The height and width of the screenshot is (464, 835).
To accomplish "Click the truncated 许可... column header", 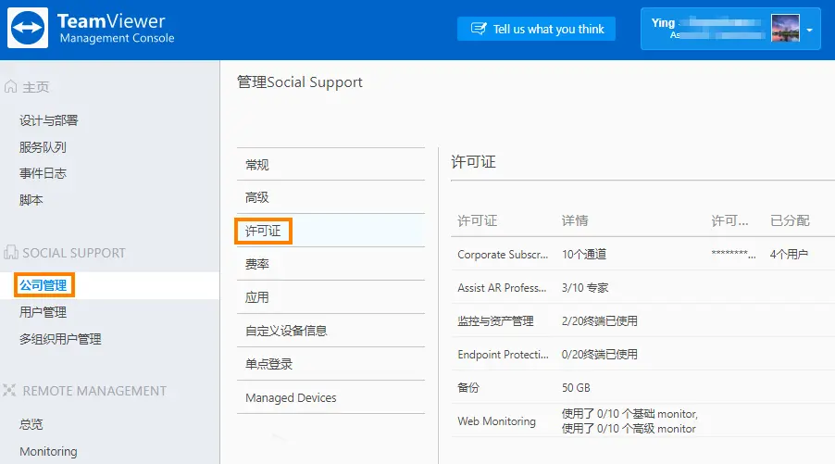I will coord(729,220).
